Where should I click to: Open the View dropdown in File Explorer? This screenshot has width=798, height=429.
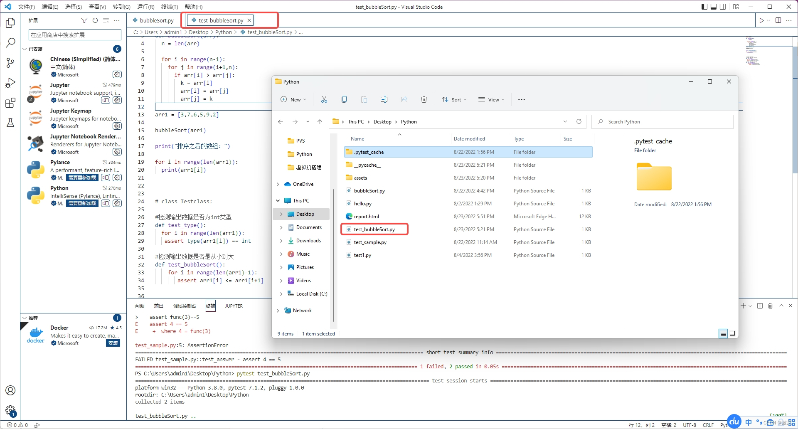coord(491,99)
